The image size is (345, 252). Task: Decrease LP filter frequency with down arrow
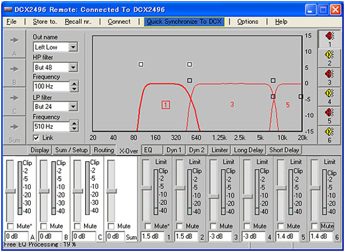coord(75,129)
